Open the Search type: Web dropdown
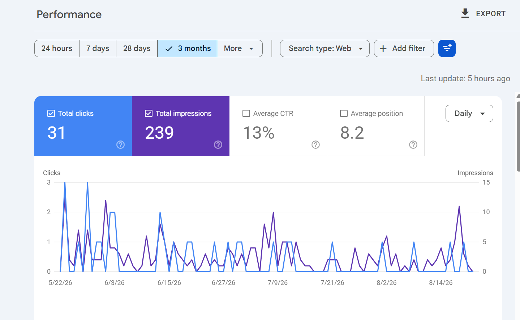520x320 pixels. 325,48
